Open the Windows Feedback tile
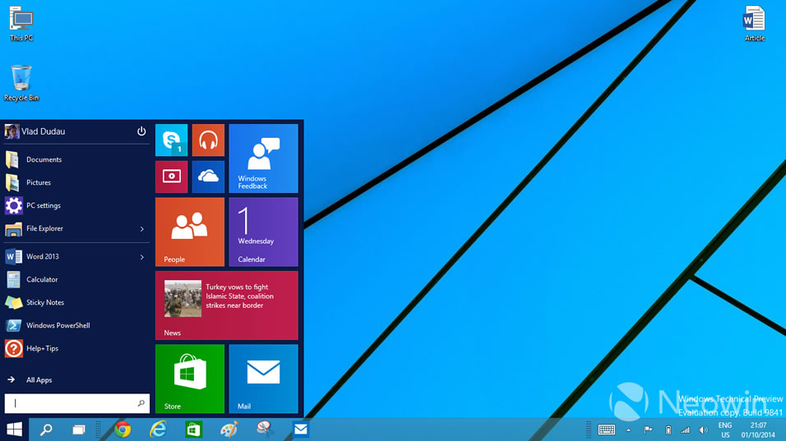 [263, 158]
